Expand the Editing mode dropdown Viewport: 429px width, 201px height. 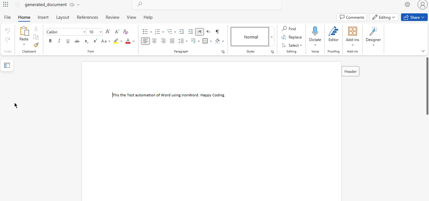[383, 17]
